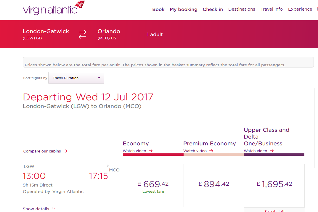Go to the Check in menu
The width and height of the screenshot is (318, 212).
pos(213,9)
